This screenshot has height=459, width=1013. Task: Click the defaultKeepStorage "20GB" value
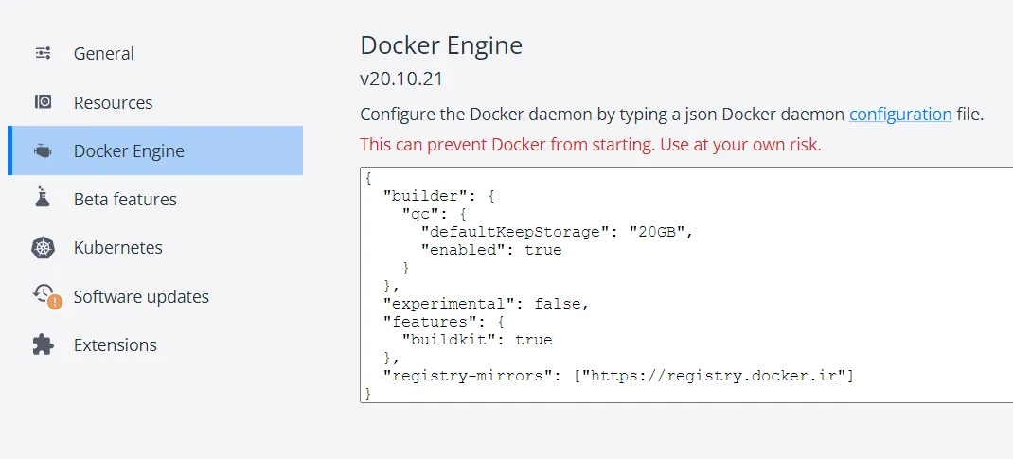pos(661,232)
